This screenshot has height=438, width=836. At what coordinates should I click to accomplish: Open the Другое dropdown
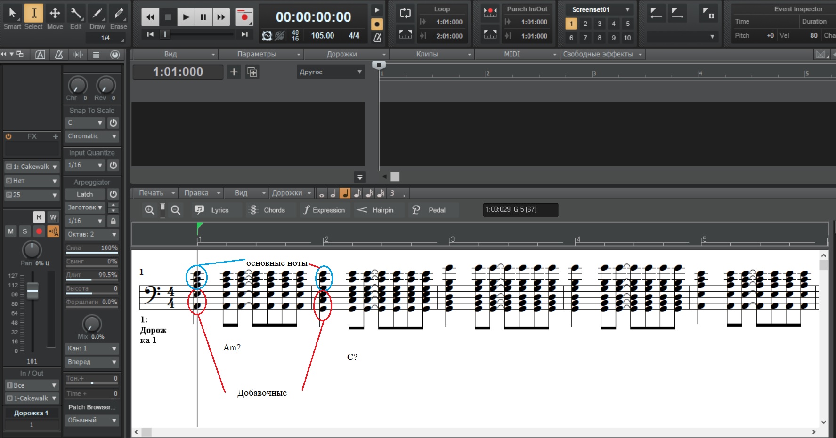point(331,72)
